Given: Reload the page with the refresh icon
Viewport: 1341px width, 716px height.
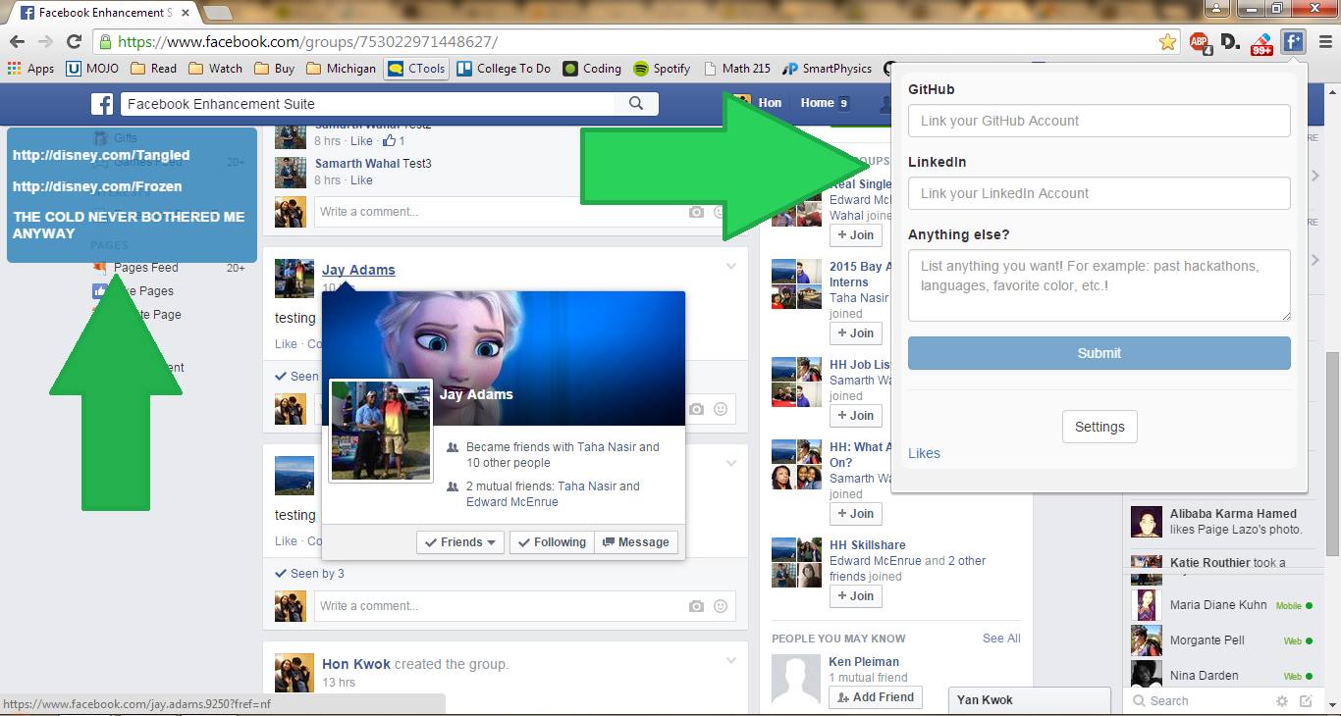Looking at the screenshot, I should coord(74,42).
